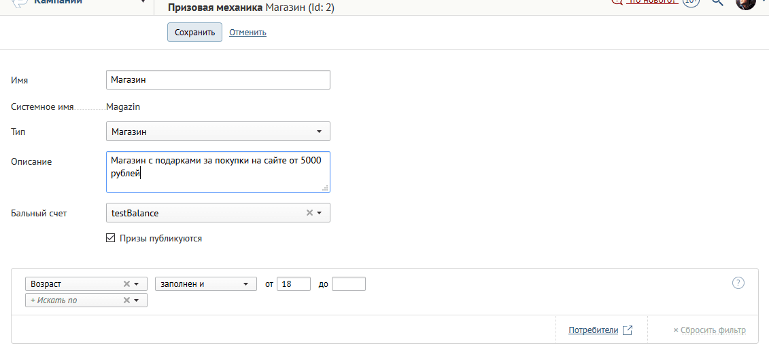Viewport: 769px width, 352px height.
Task: Click the filter help question mark icon
Action: (x=738, y=283)
